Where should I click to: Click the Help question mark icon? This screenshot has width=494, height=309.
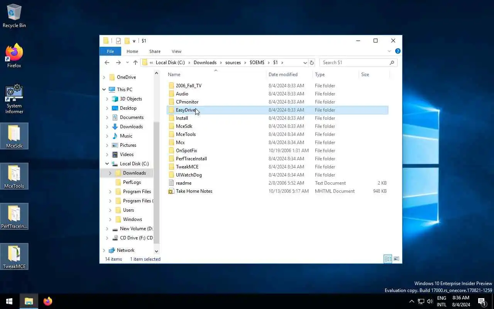(x=398, y=51)
